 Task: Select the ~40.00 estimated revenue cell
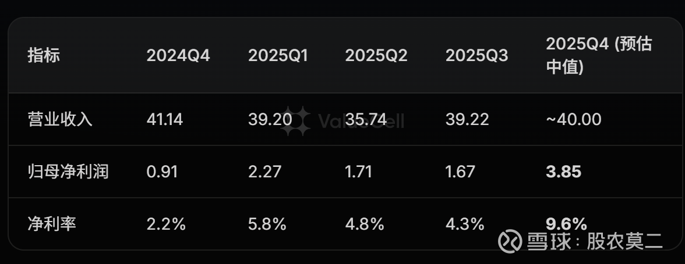[x=574, y=120]
